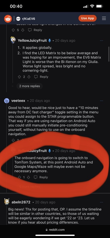
Task: Reply to the TomTom System comment
Action: [41, 177]
